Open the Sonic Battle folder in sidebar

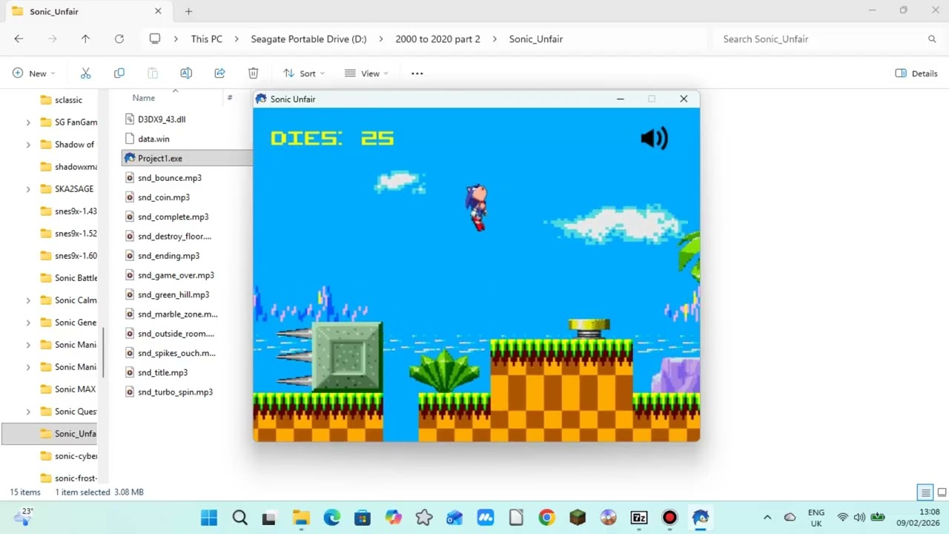[68, 278]
